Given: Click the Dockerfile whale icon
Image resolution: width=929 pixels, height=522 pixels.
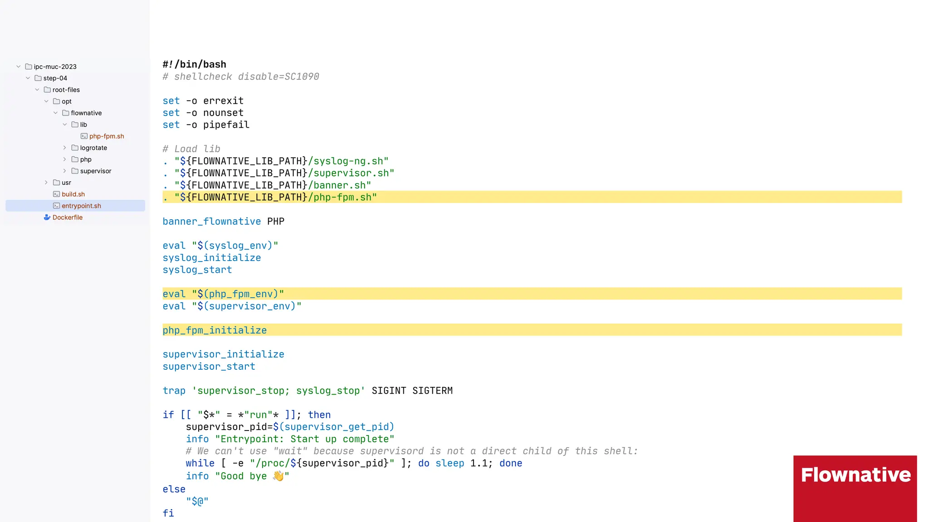Looking at the screenshot, I should pos(47,217).
